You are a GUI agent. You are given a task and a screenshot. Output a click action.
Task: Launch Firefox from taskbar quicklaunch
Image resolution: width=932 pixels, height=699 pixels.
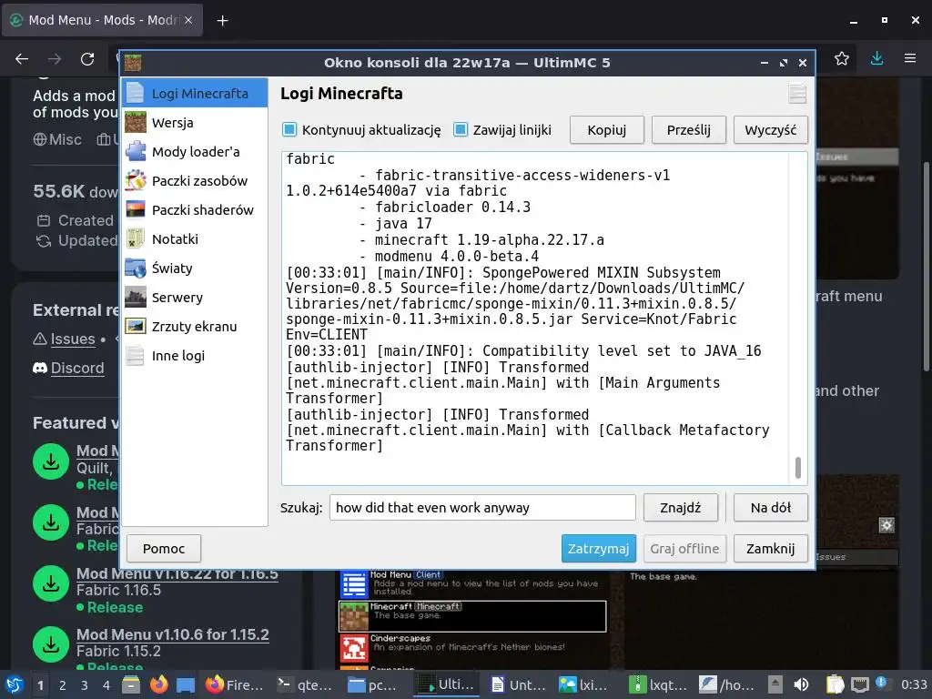tap(158, 684)
